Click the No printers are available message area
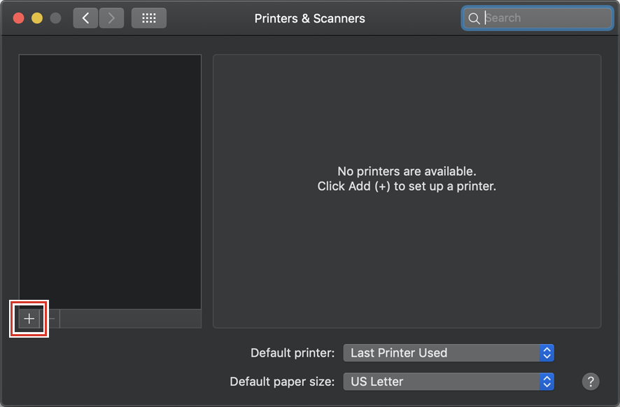The image size is (620, 407). 407,179
